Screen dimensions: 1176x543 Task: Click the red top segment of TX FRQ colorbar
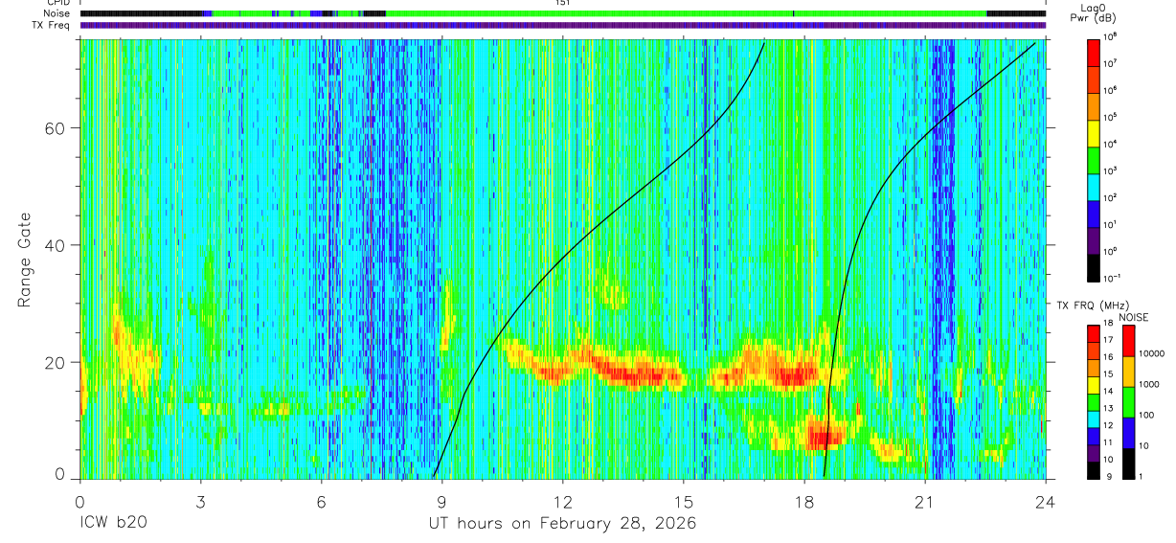(1094, 332)
